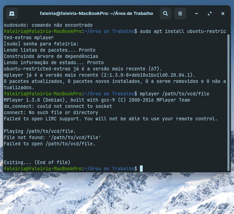
Task: Click the blinking cursor at last prompt
Action: click(x=141, y=169)
